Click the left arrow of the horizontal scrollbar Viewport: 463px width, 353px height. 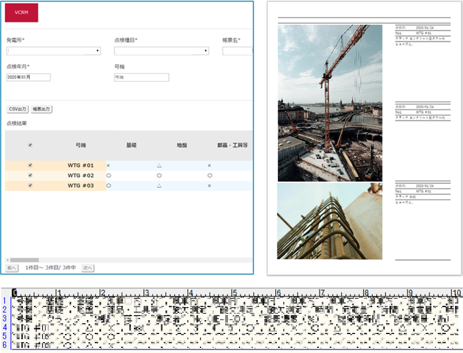pyautogui.click(x=7, y=260)
